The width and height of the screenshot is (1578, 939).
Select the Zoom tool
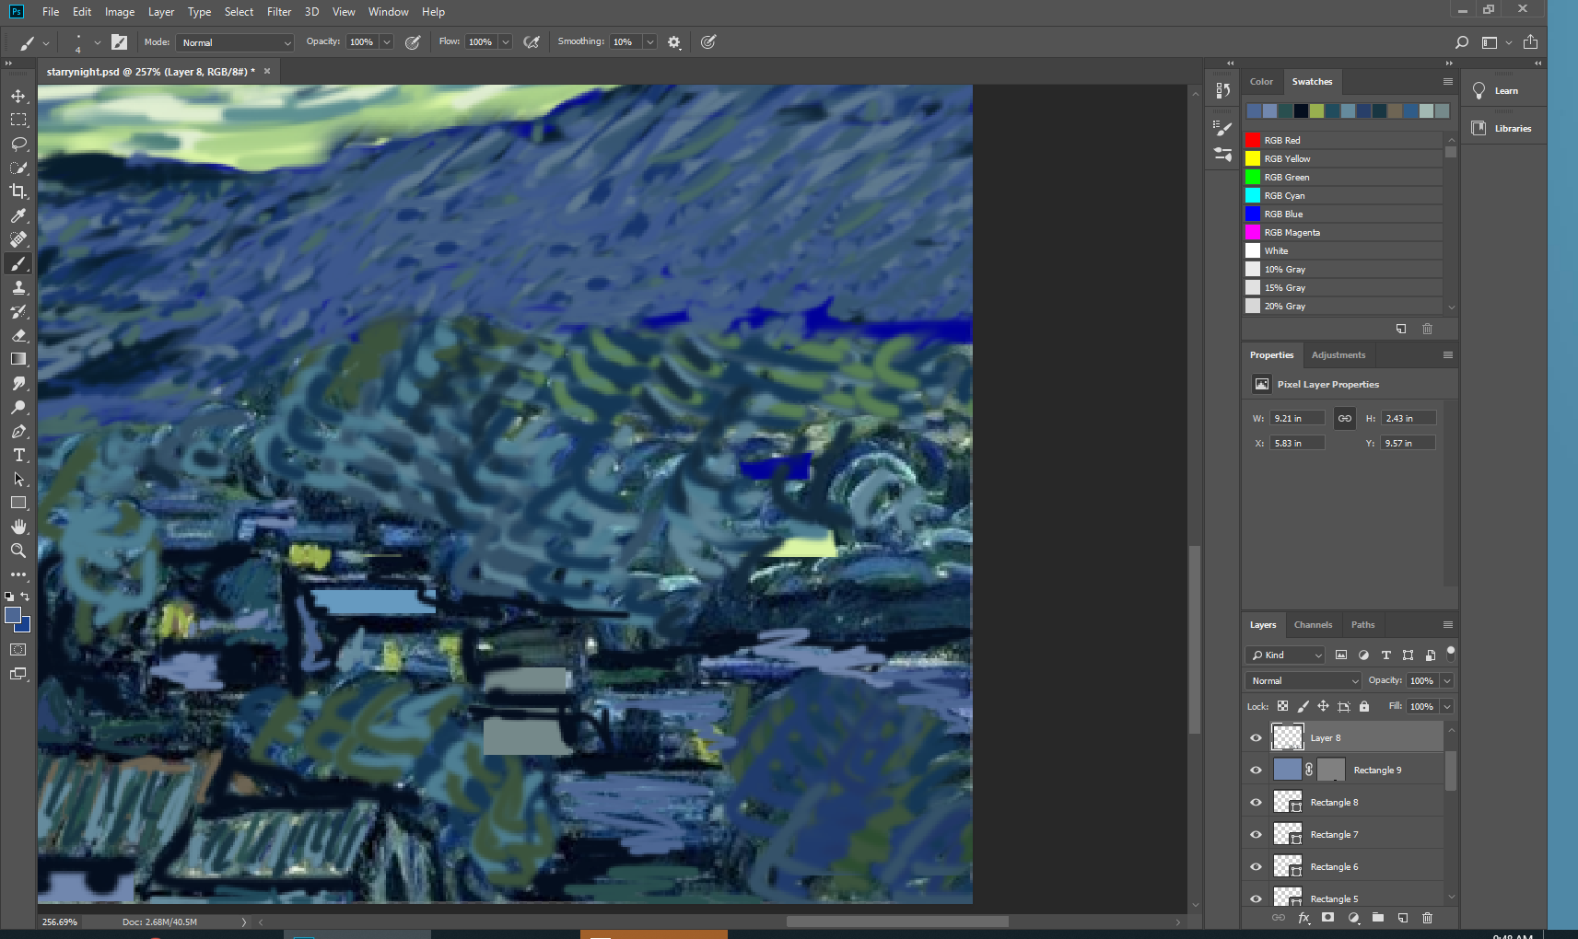[18, 551]
